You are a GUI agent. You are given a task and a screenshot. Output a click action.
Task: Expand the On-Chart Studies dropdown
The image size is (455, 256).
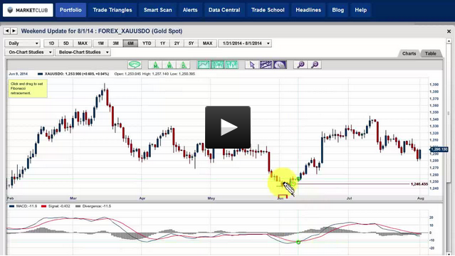pyautogui.click(x=29, y=52)
